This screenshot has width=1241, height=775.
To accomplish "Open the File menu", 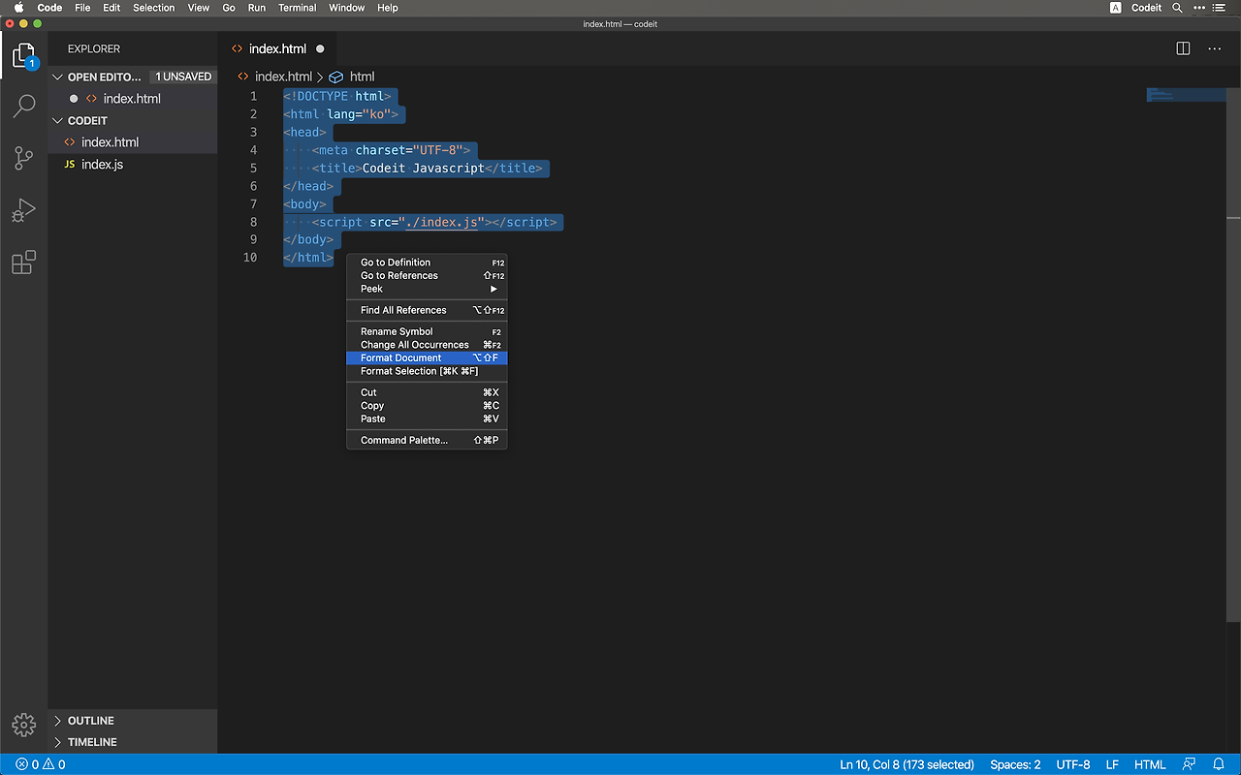I will (x=82, y=8).
